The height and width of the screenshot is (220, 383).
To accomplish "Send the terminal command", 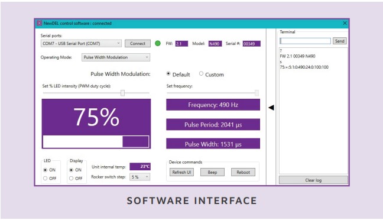I will coord(339,41).
